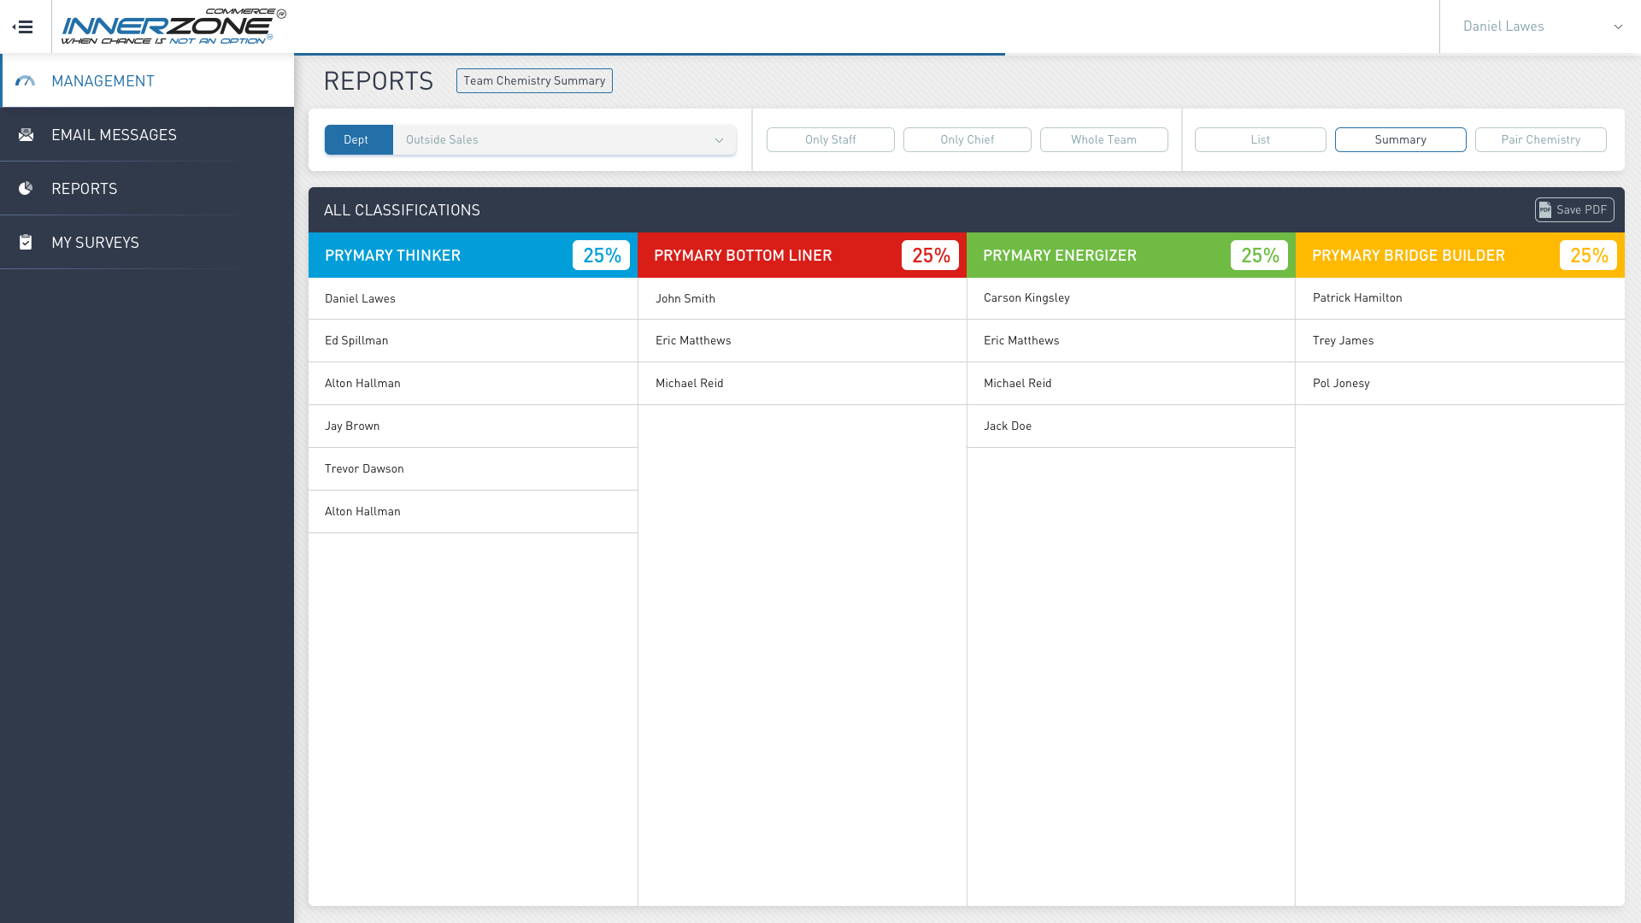The image size is (1641, 923).
Task: Click the PDF file icon
Action: point(1544,210)
